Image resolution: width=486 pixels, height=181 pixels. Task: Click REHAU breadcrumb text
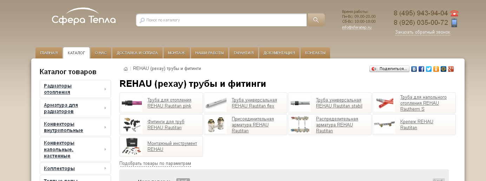coord(167,69)
